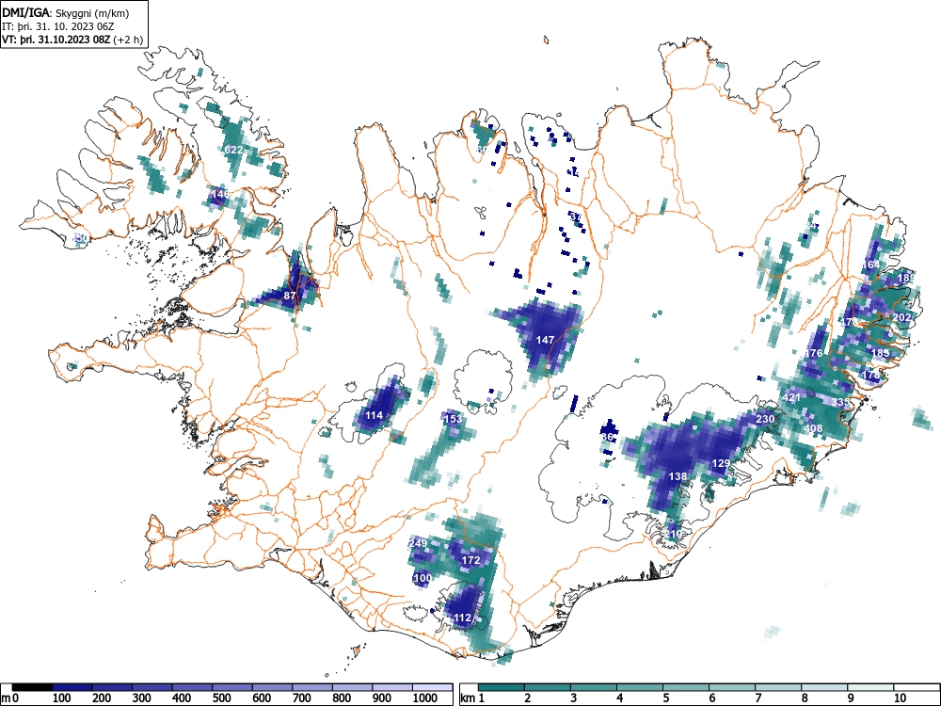This screenshot has width=941, height=706.
Task: Click the 'DMI/IGA: Skyggni (m/km)' title text
Action: (66, 13)
